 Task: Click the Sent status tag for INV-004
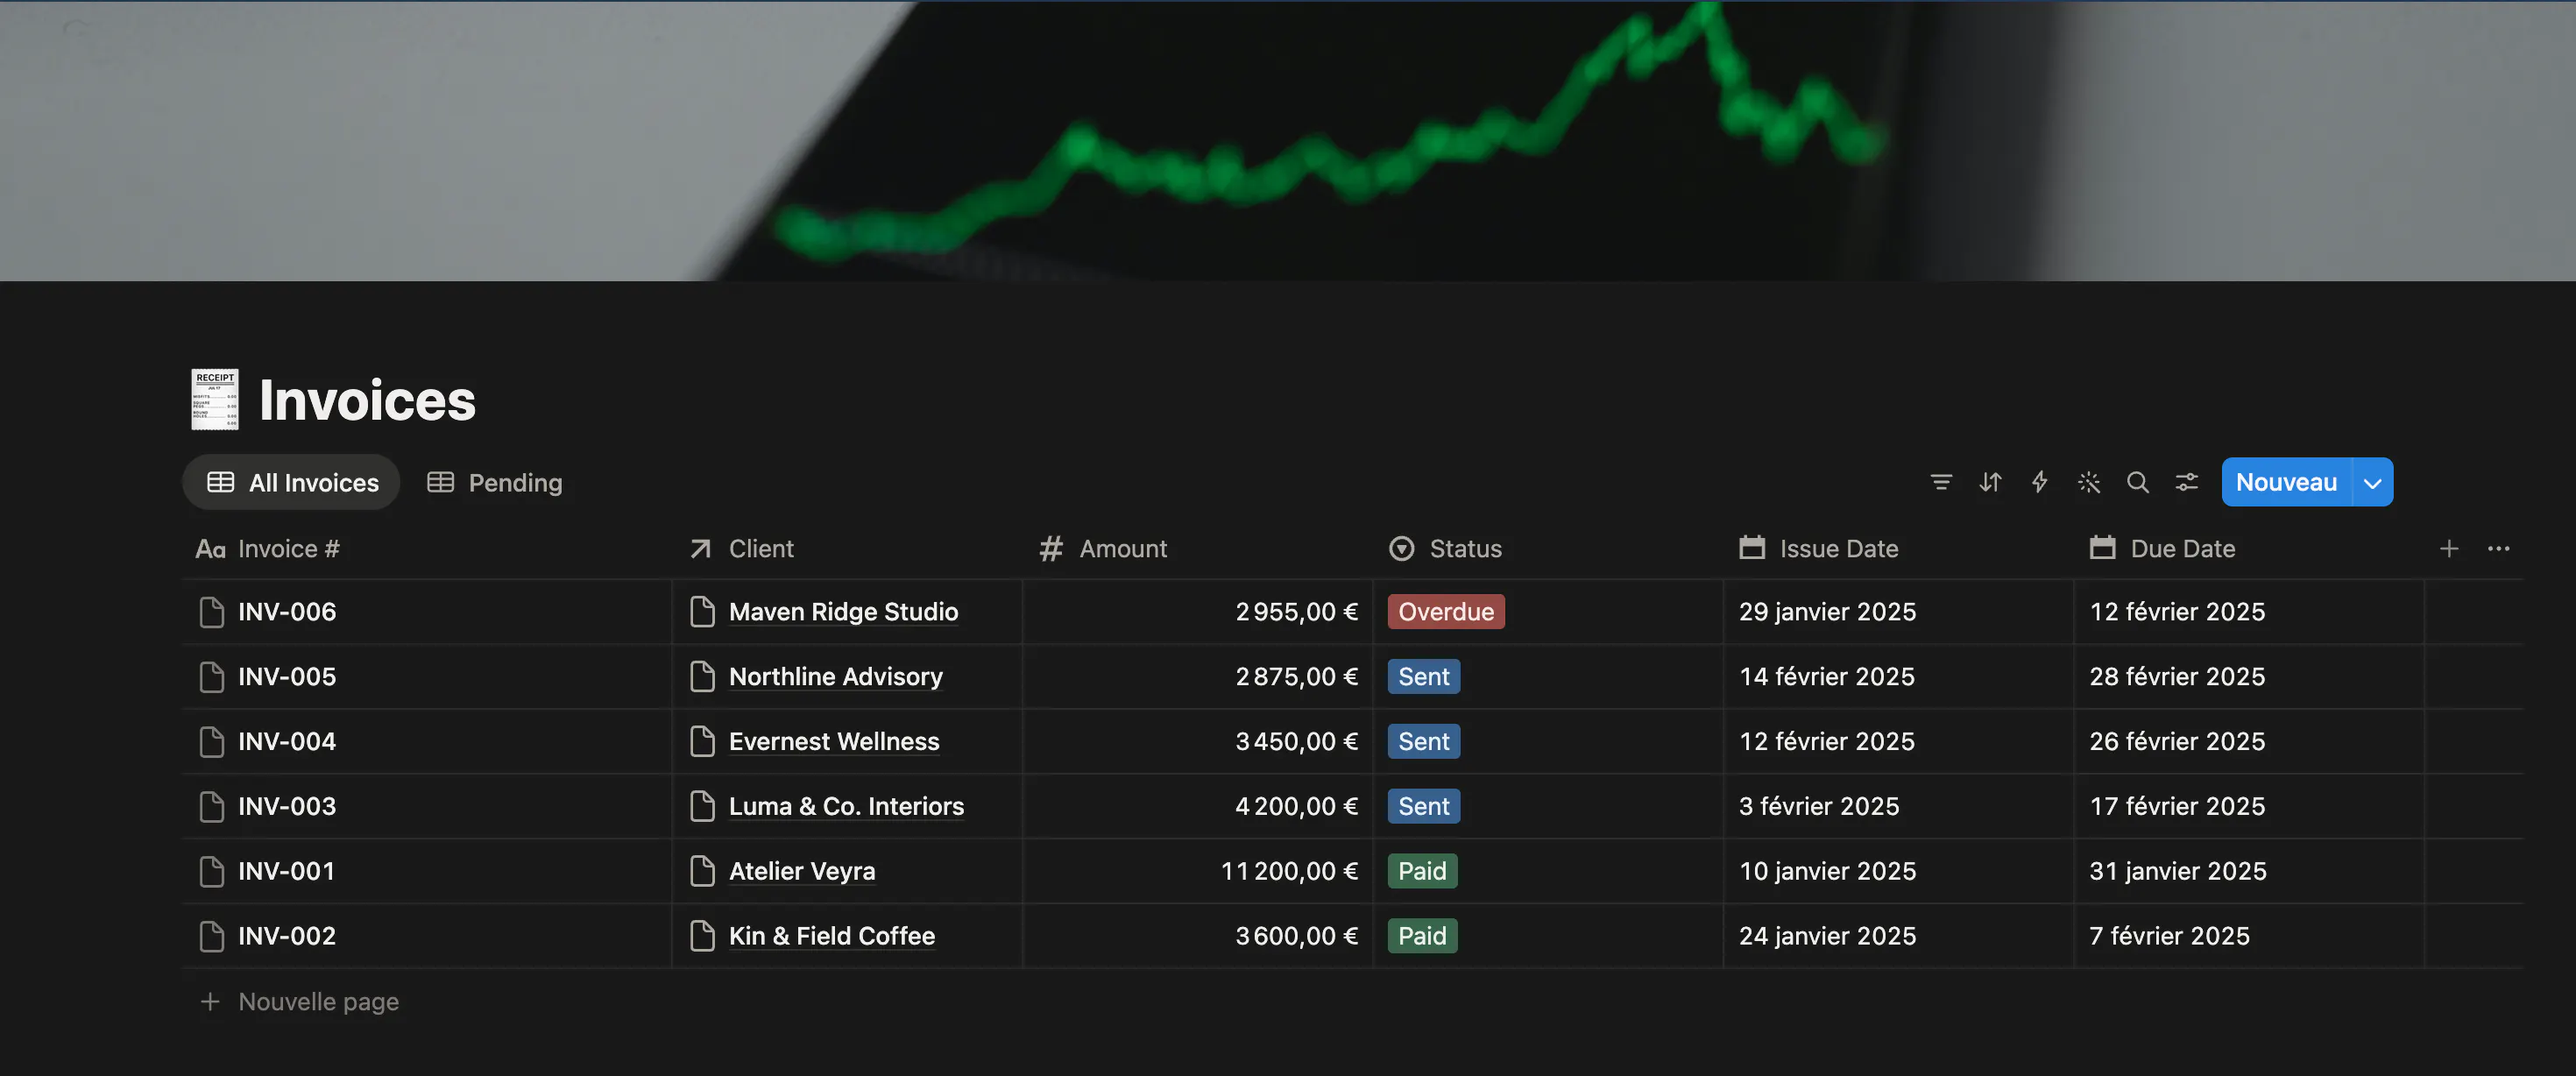(x=1423, y=742)
